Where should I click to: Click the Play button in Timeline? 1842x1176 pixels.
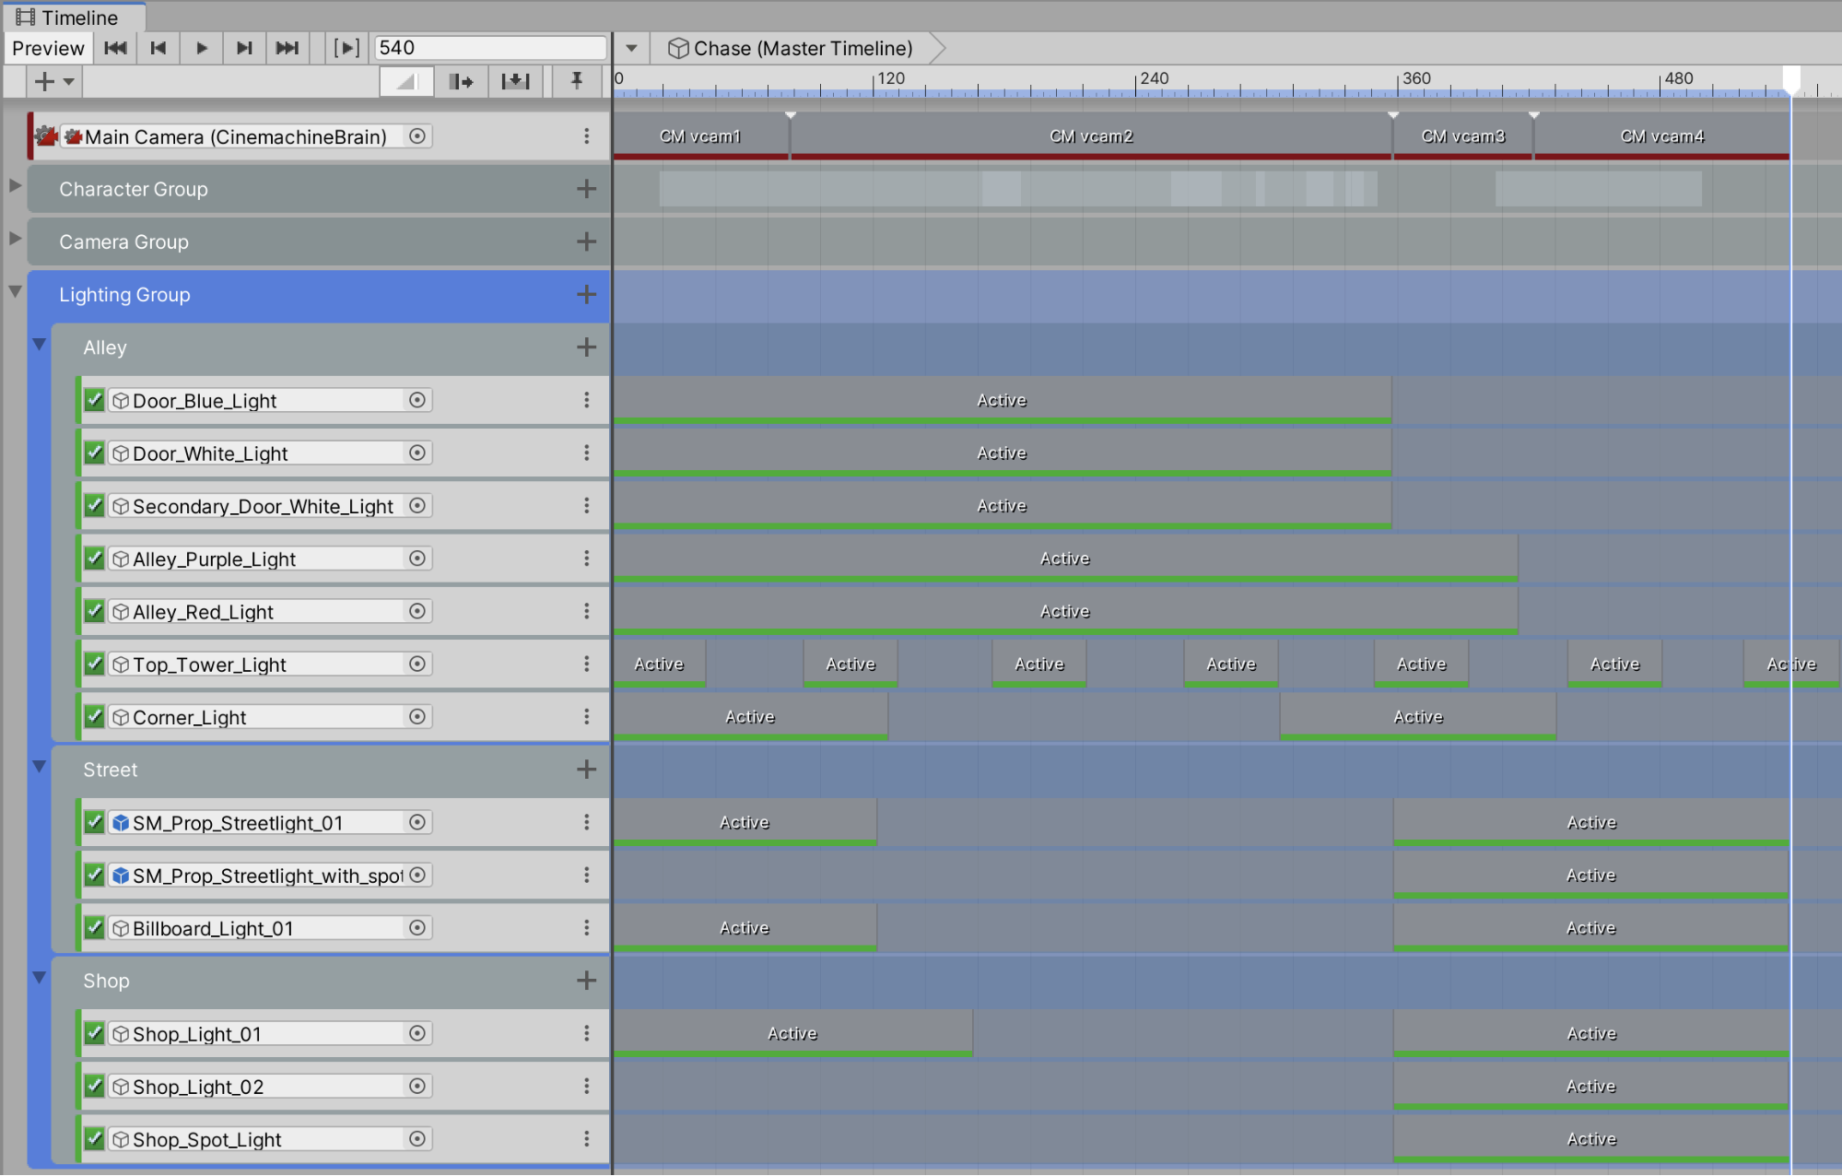(201, 48)
